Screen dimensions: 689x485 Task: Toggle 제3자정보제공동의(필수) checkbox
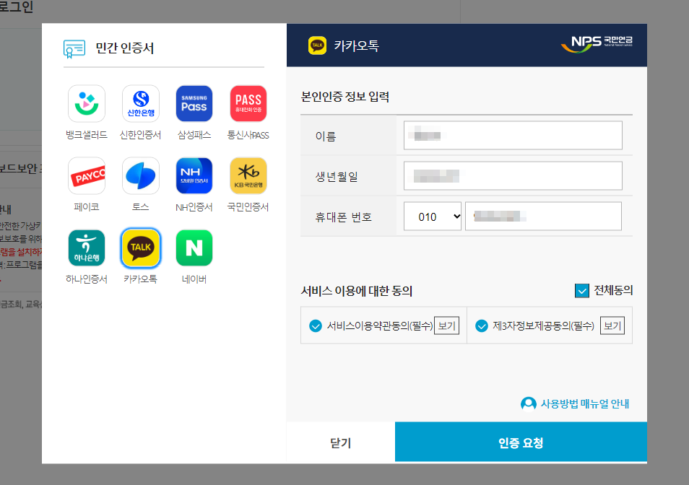[x=482, y=325]
